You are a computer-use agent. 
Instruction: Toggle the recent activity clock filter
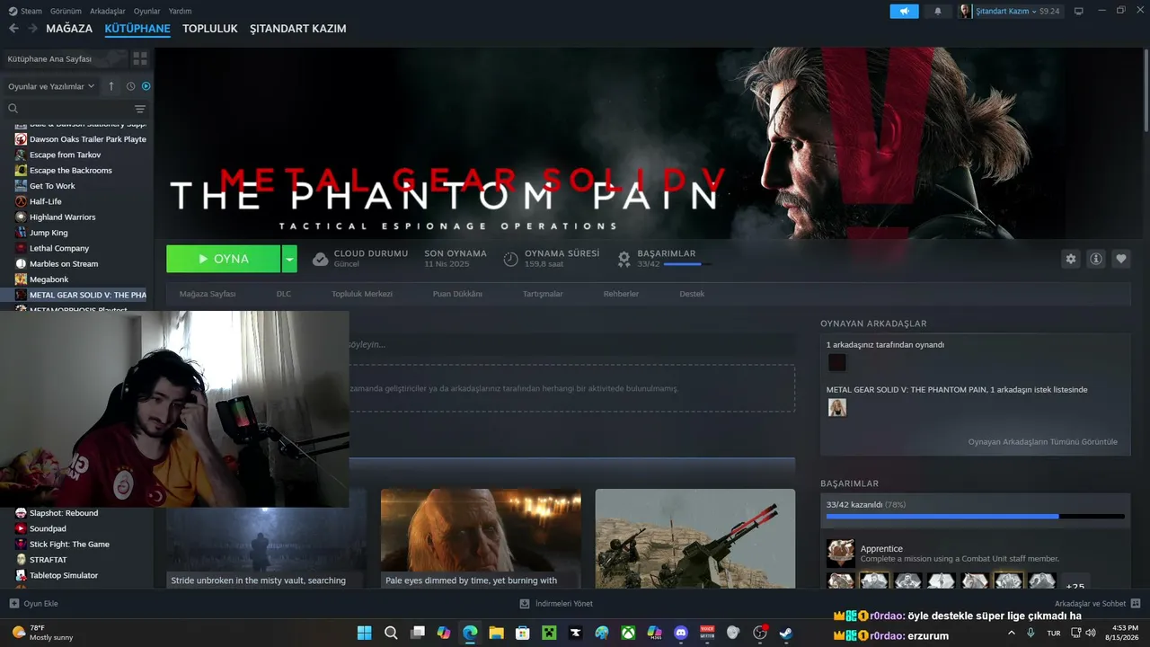[x=130, y=86]
